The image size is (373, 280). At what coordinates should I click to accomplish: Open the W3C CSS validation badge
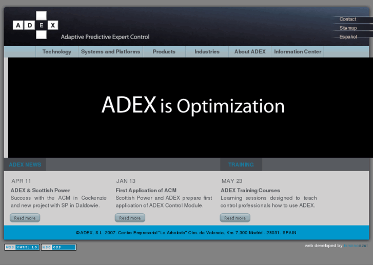[x=59, y=247]
